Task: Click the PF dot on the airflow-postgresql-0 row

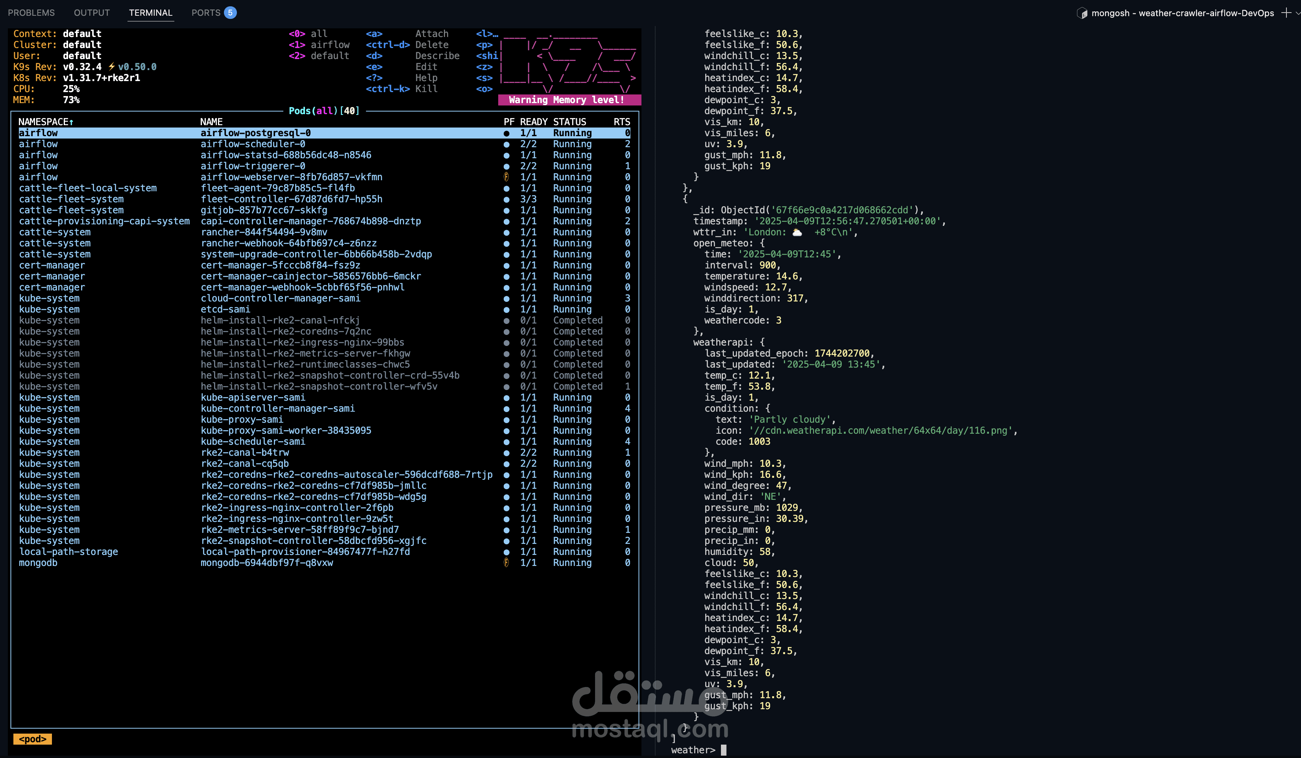Action: [506, 133]
